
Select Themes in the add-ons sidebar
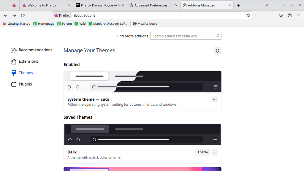(x=26, y=72)
